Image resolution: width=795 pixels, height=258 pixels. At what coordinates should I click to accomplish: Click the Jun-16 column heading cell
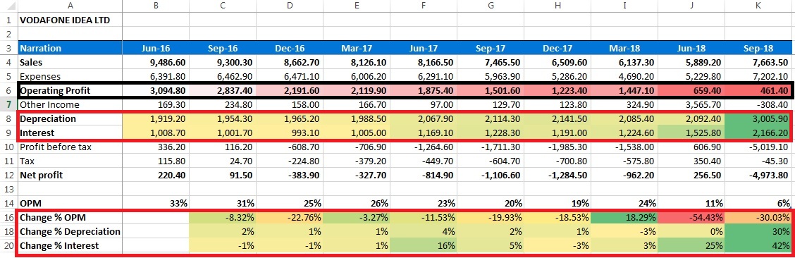point(156,49)
